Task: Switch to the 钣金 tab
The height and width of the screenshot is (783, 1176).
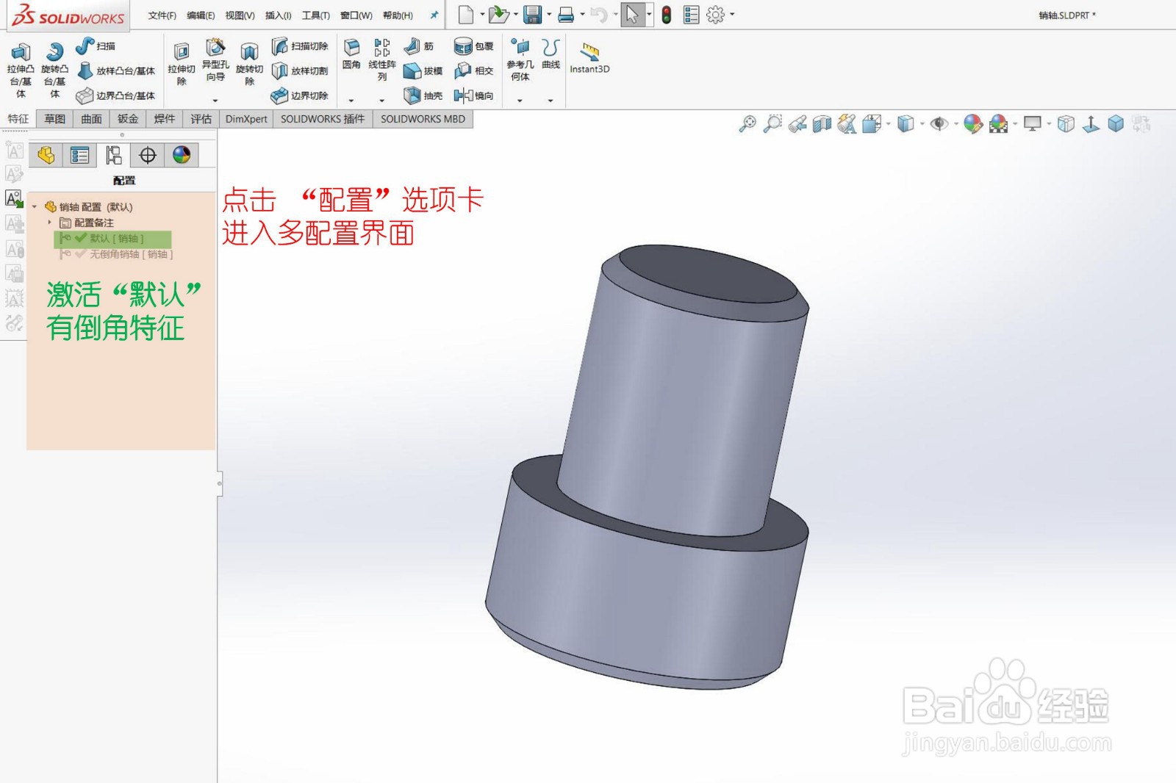Action: click(x=128, y=119)
